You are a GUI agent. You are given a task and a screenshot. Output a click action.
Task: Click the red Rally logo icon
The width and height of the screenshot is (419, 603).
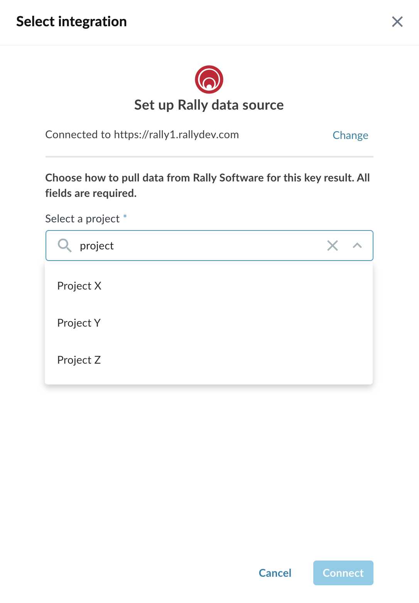(209, 80)
